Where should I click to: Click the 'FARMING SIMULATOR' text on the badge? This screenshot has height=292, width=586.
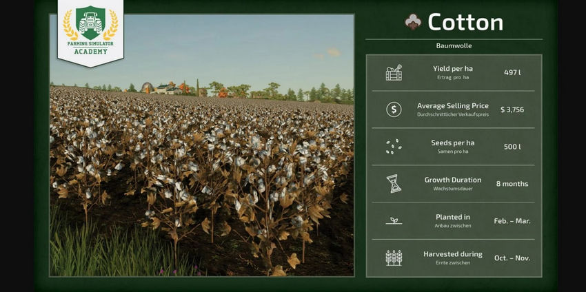(x=90, y=44)
